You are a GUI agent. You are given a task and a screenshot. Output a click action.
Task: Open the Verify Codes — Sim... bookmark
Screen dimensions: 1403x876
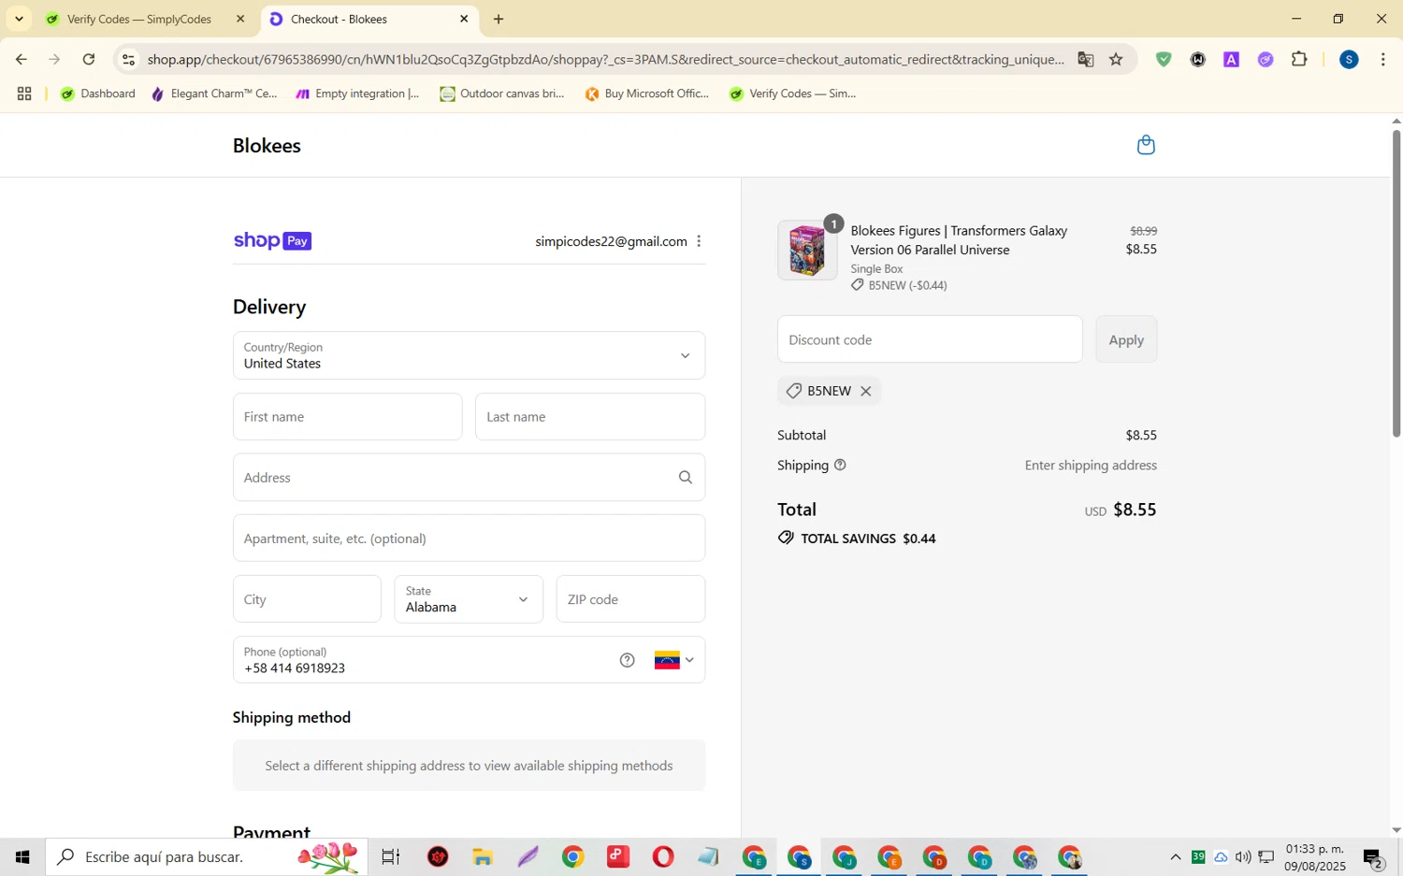(793, 93)
